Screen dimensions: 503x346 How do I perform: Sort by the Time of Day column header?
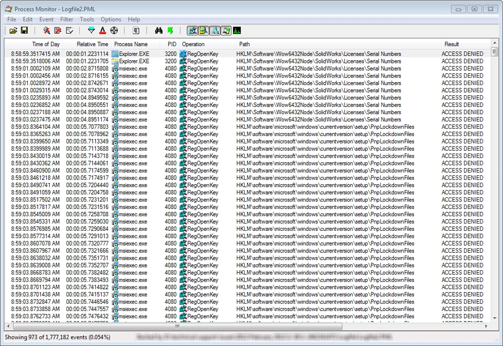[34, 44]
